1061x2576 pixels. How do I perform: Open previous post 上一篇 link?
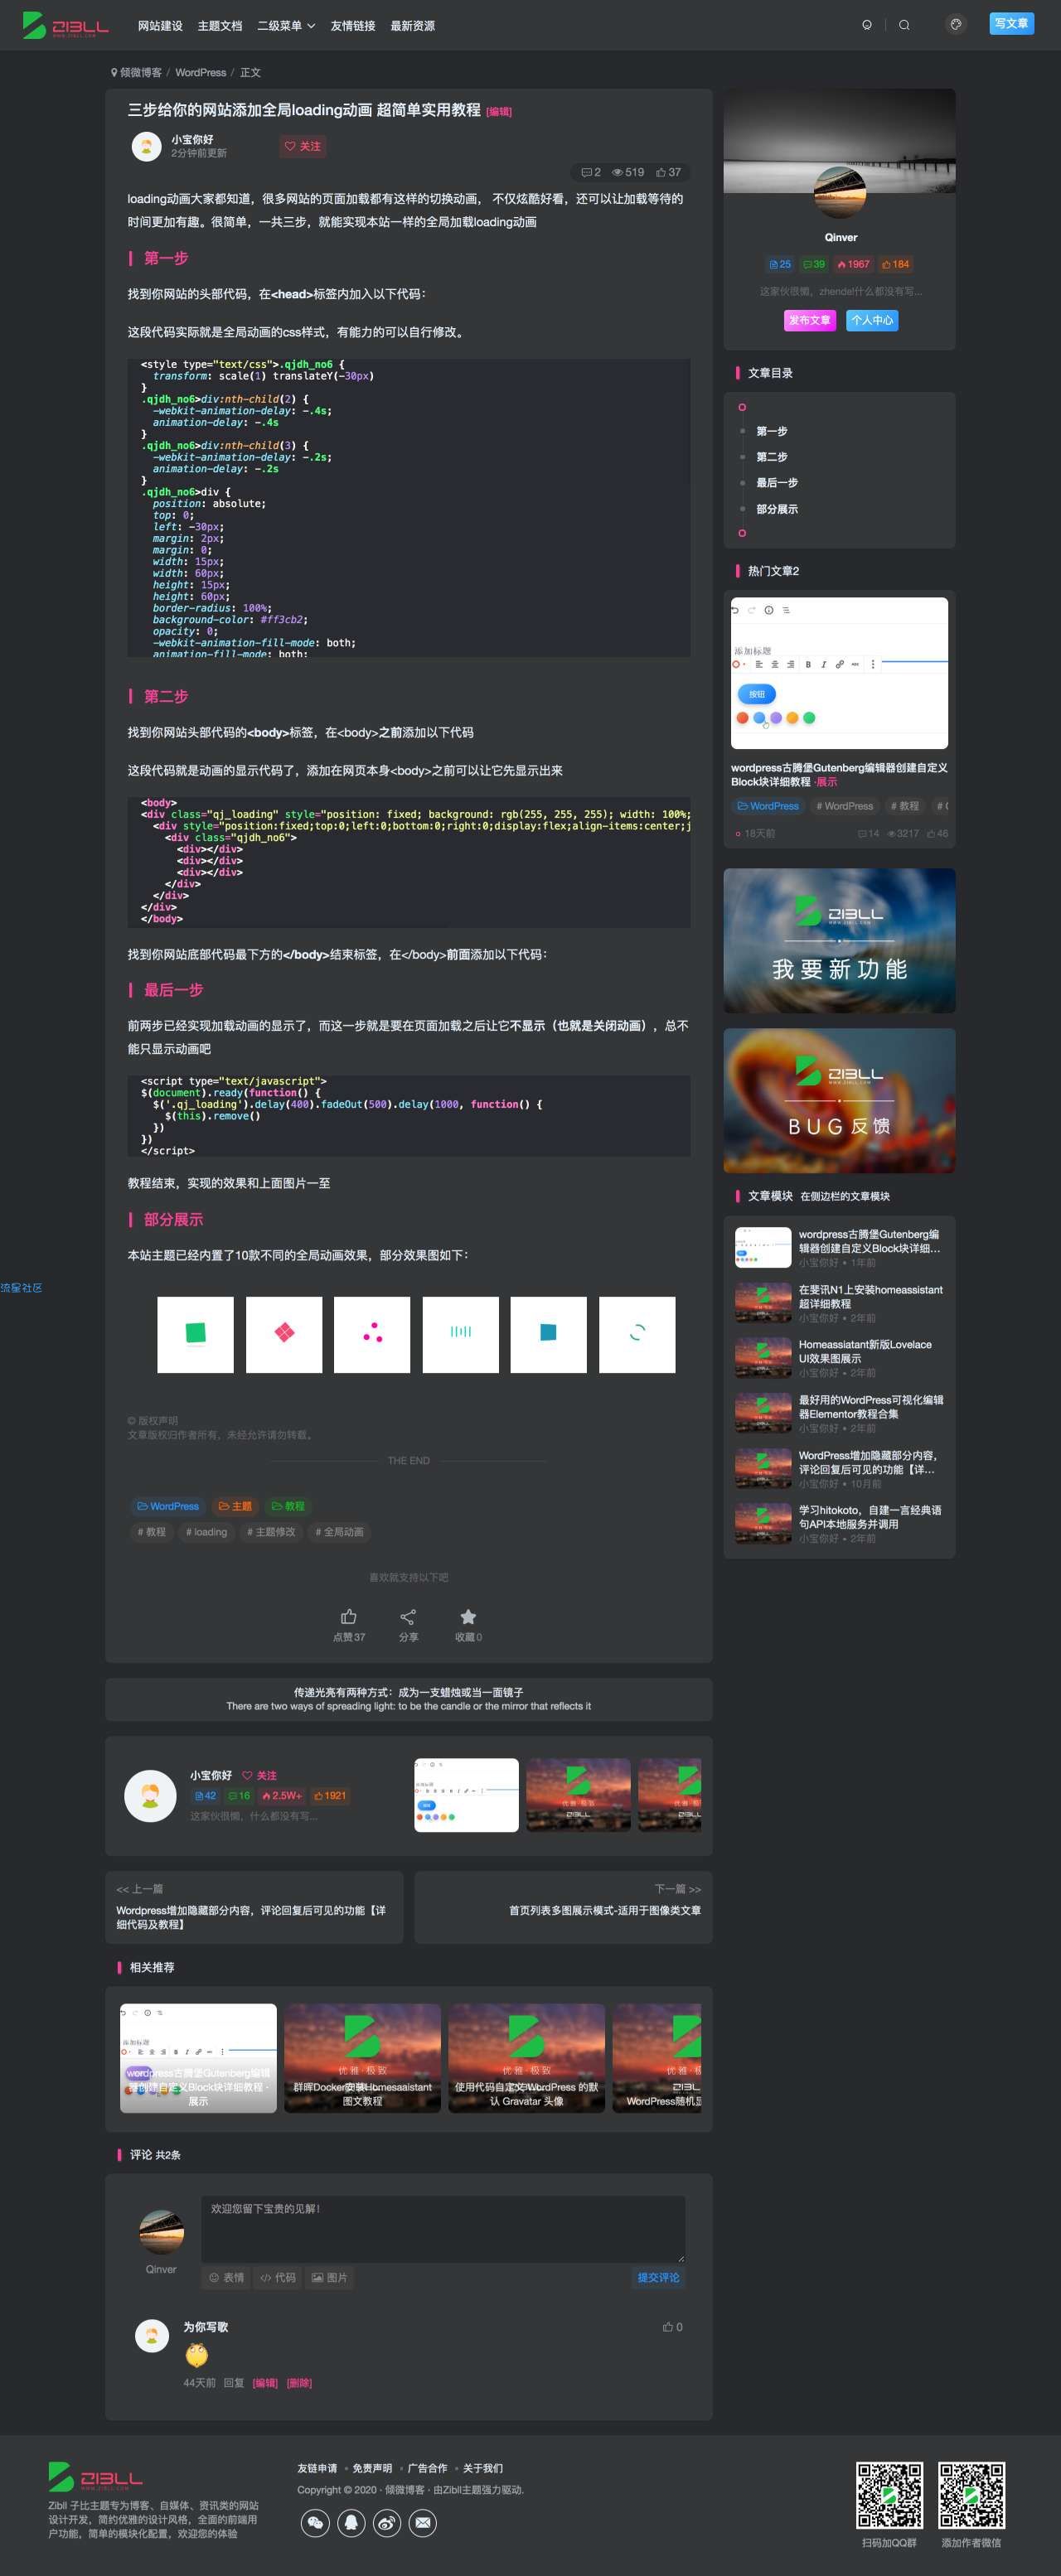tap(254, 1907)
